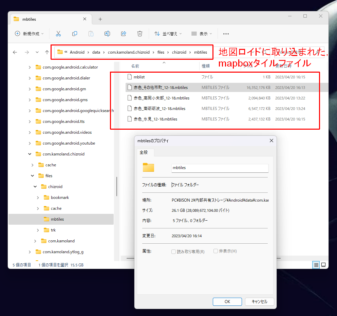
Task: Click the Share icon in toolbar
Action: click(x=124, y=34)
